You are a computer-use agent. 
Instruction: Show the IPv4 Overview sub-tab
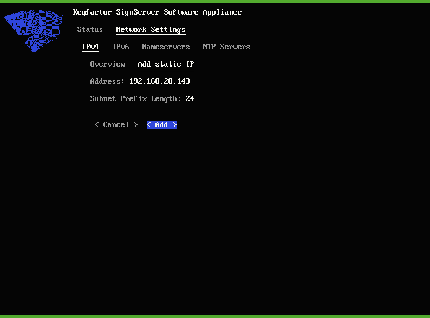pos(108,64)
